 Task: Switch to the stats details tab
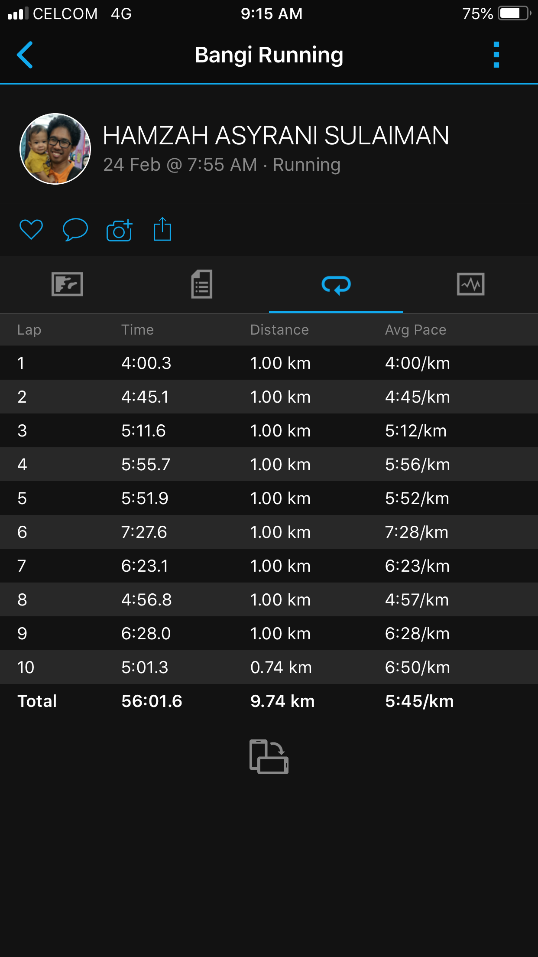click(x=202, y=284)
